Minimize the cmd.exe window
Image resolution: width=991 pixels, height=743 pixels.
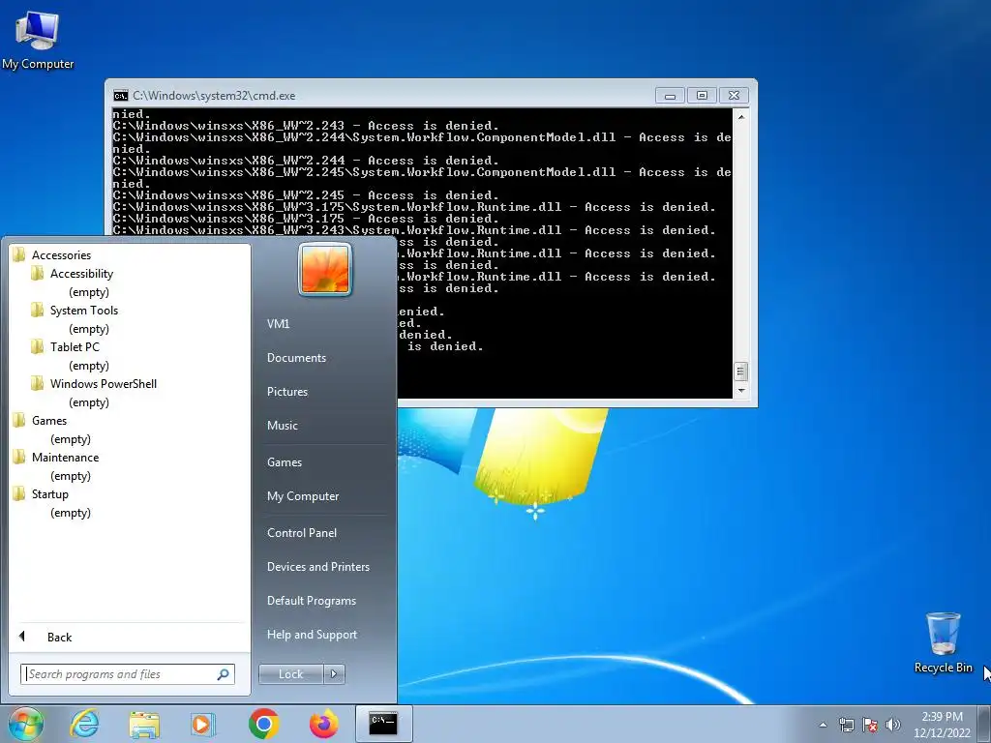click(x=670, y=96)
